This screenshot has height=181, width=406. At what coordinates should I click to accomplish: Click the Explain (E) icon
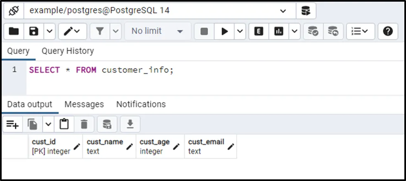coord(259,31)
